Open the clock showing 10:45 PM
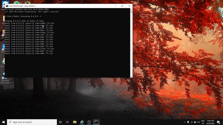The height and width of the screenshot is (125, 223). [210, 122]
